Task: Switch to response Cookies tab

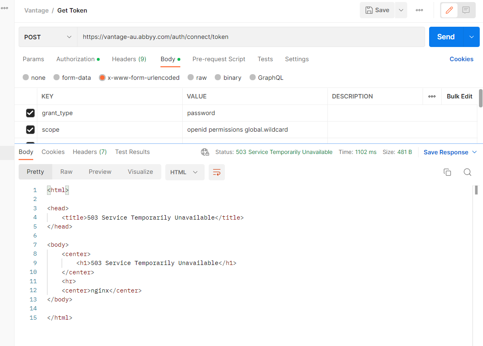Action: pos(53,152)
